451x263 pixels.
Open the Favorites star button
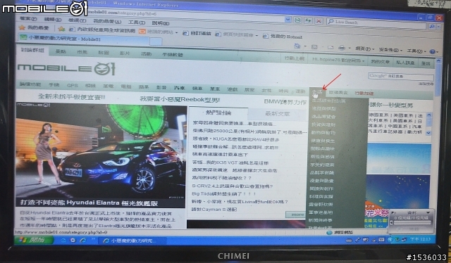pos(34,27)
